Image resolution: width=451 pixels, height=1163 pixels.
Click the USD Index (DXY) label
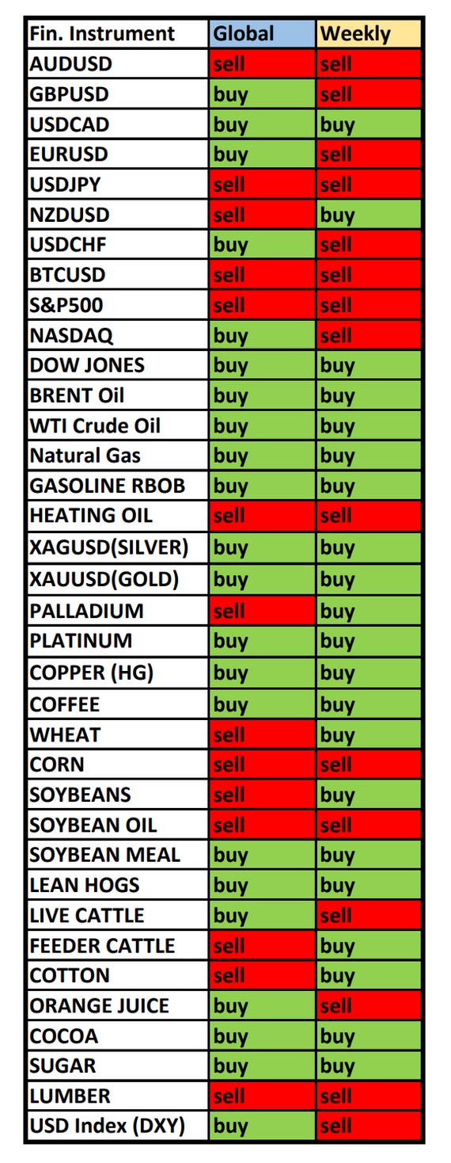tap(117, 1126)
